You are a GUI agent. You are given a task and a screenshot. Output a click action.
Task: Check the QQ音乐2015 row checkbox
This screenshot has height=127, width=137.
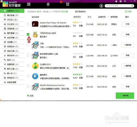point(28,66)
